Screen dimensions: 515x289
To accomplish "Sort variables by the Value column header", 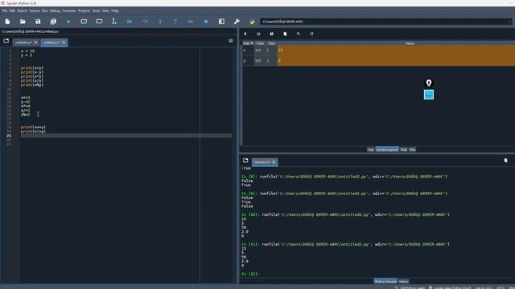I will click(410, 43).
